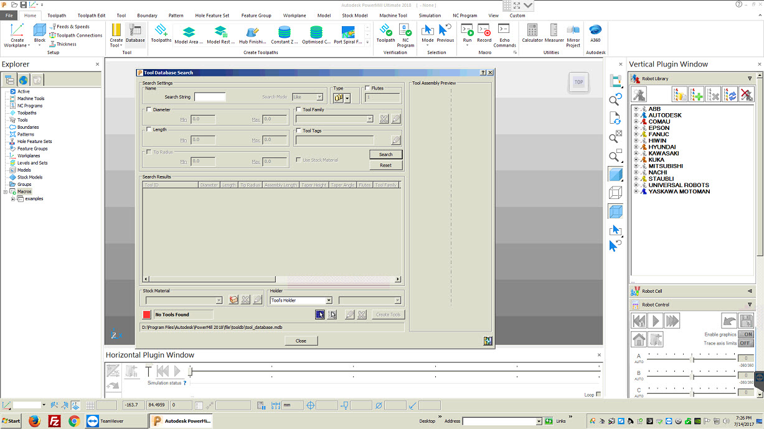Launch Firefox from the taskbar
The height and width of the screenshot is (429, 764).
pyautogui.click(x=34, y=421)
